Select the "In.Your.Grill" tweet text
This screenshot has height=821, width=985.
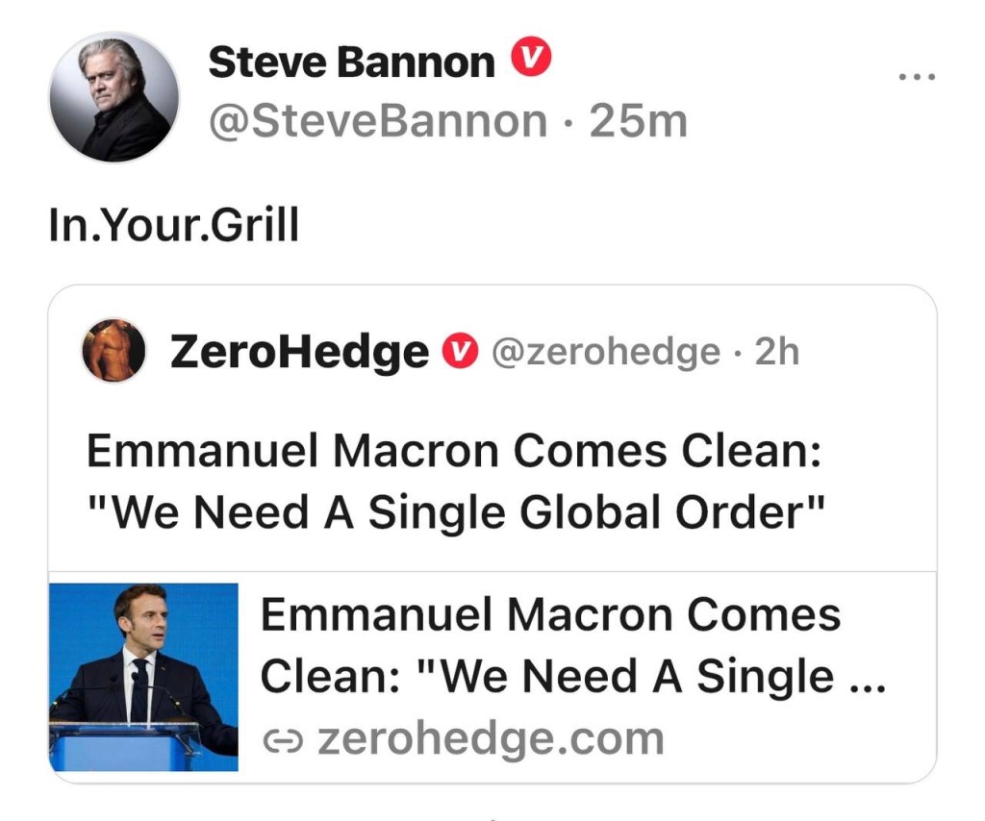tap(174, 226)
